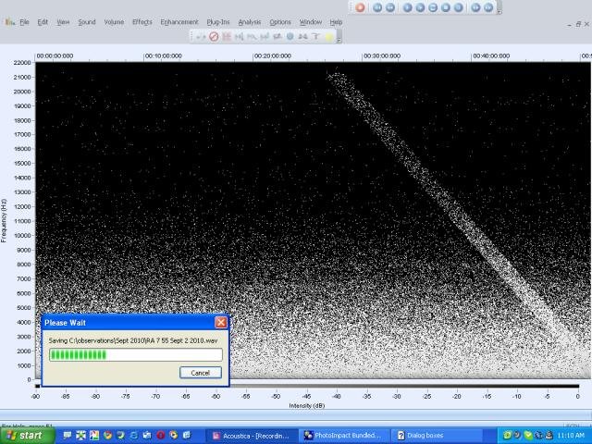The image size is (592, 444).
Task: Click the 00:10:00:000 timeline marker
Action: pyautogui.click(x=164, y=55)
